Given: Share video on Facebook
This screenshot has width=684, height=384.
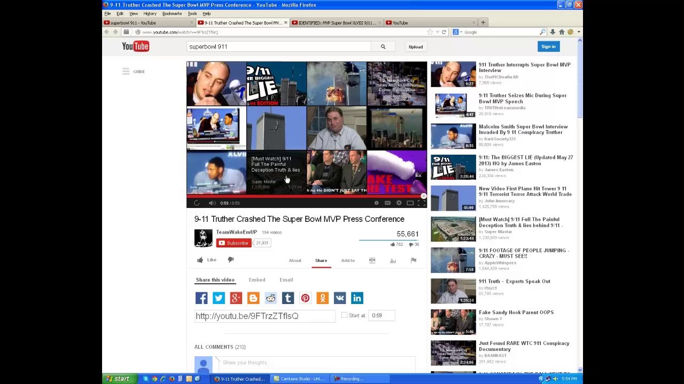Looking at the screenshot, I should (x=201, y=298).
